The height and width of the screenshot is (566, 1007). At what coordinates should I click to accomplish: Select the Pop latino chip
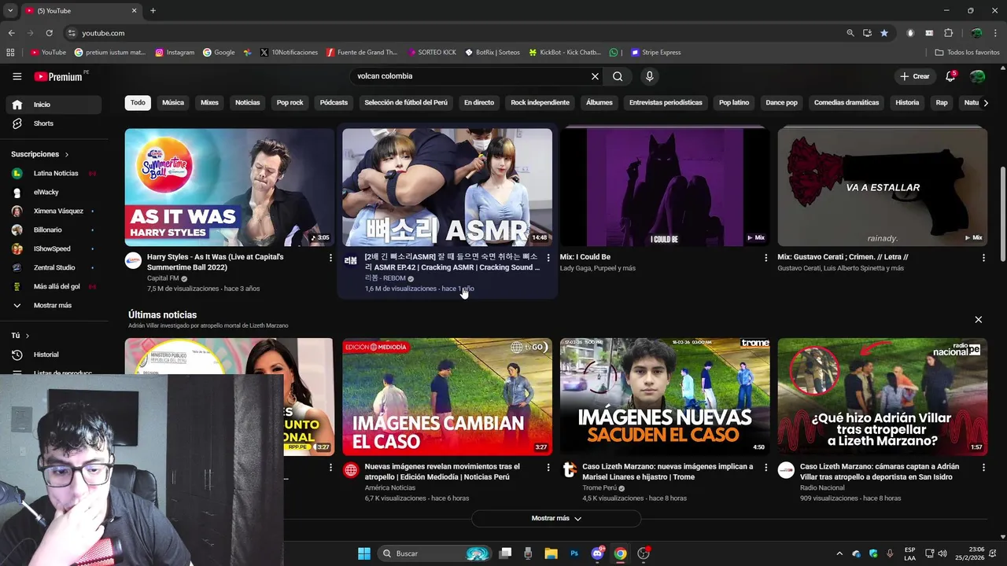[x=734, y=103]
